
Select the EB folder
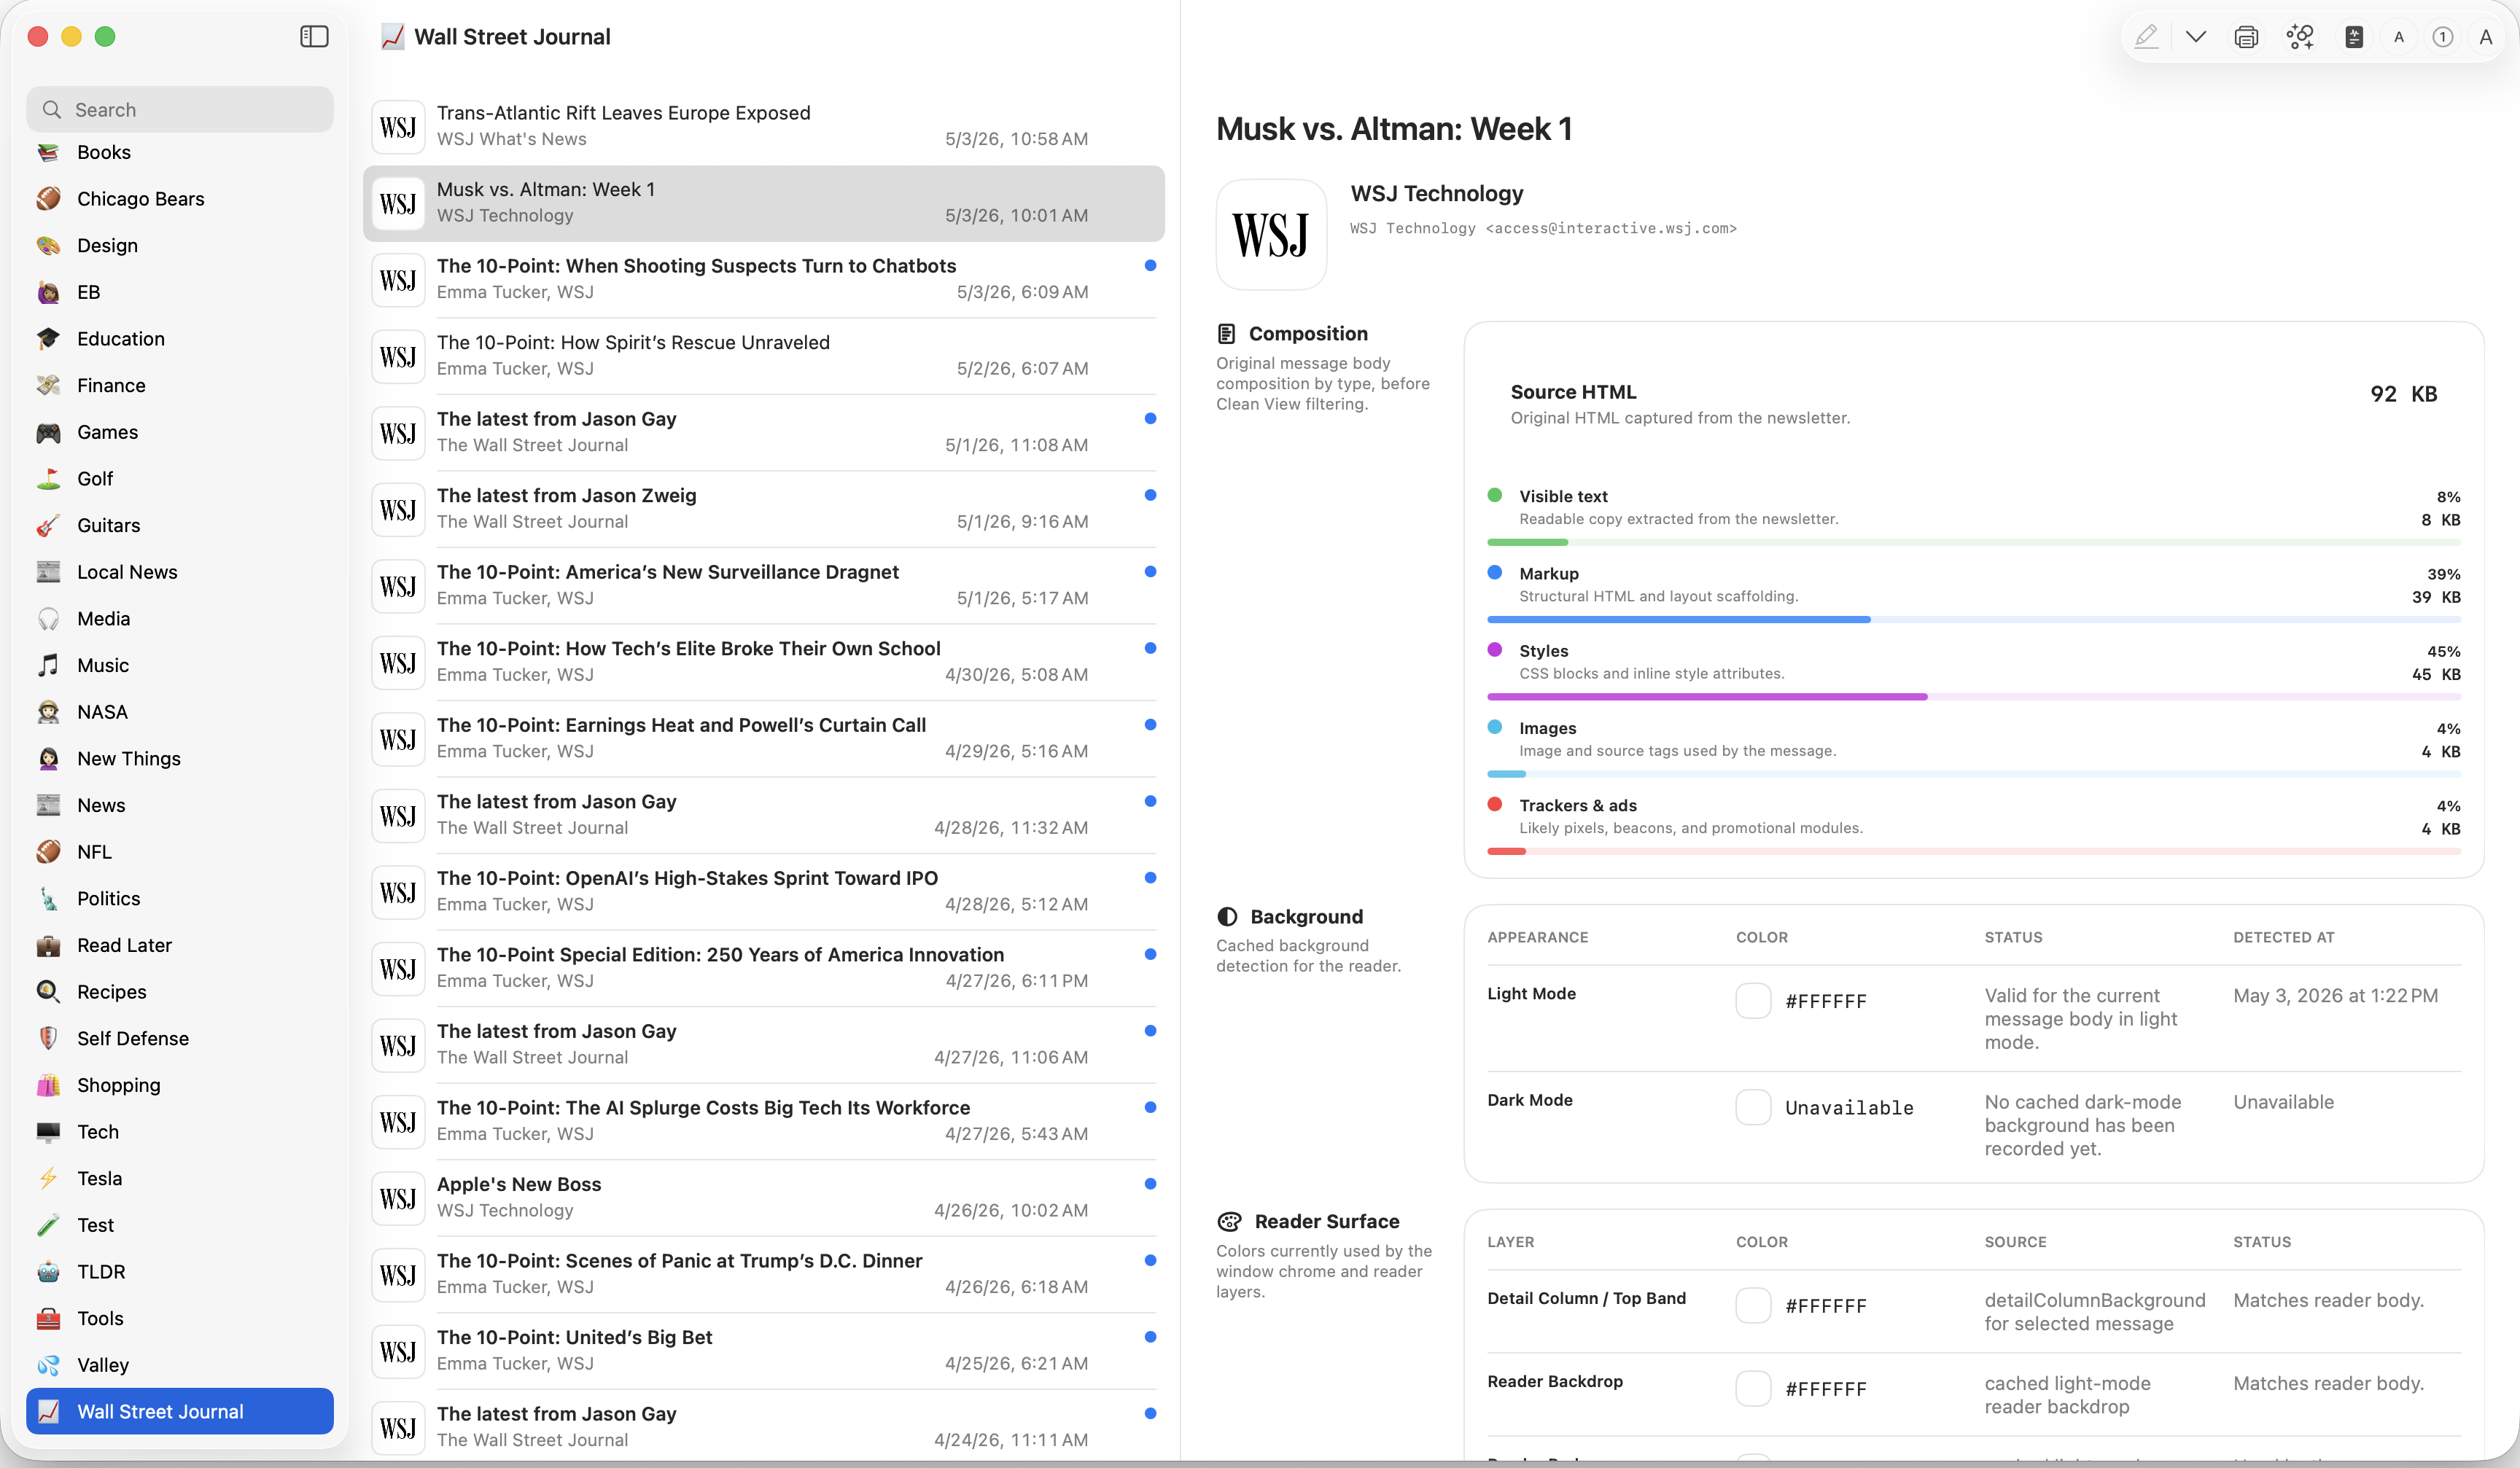tap(180, 292)
